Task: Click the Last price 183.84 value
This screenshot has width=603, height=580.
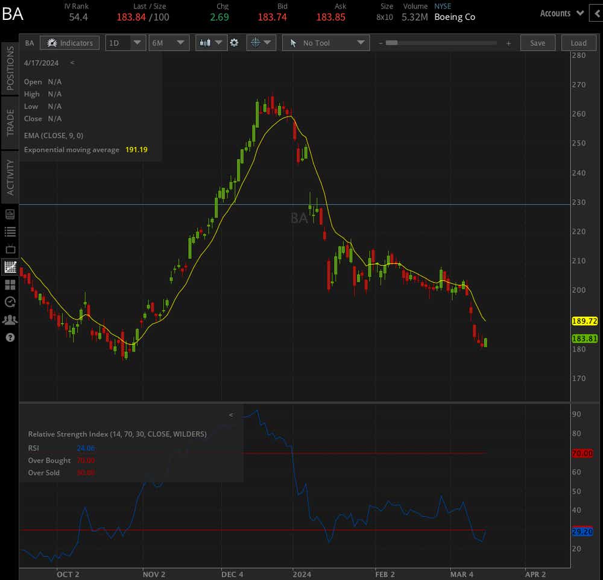Action: point(131,17)
